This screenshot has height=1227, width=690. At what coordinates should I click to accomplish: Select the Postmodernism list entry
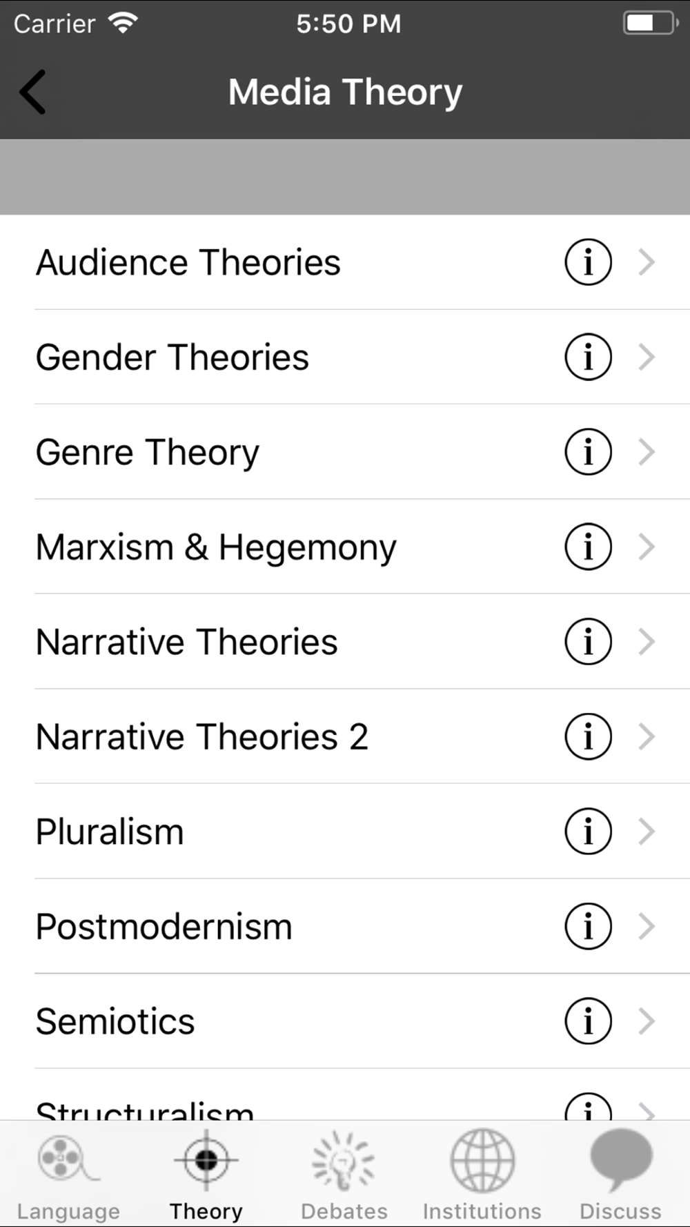[345, 926]
